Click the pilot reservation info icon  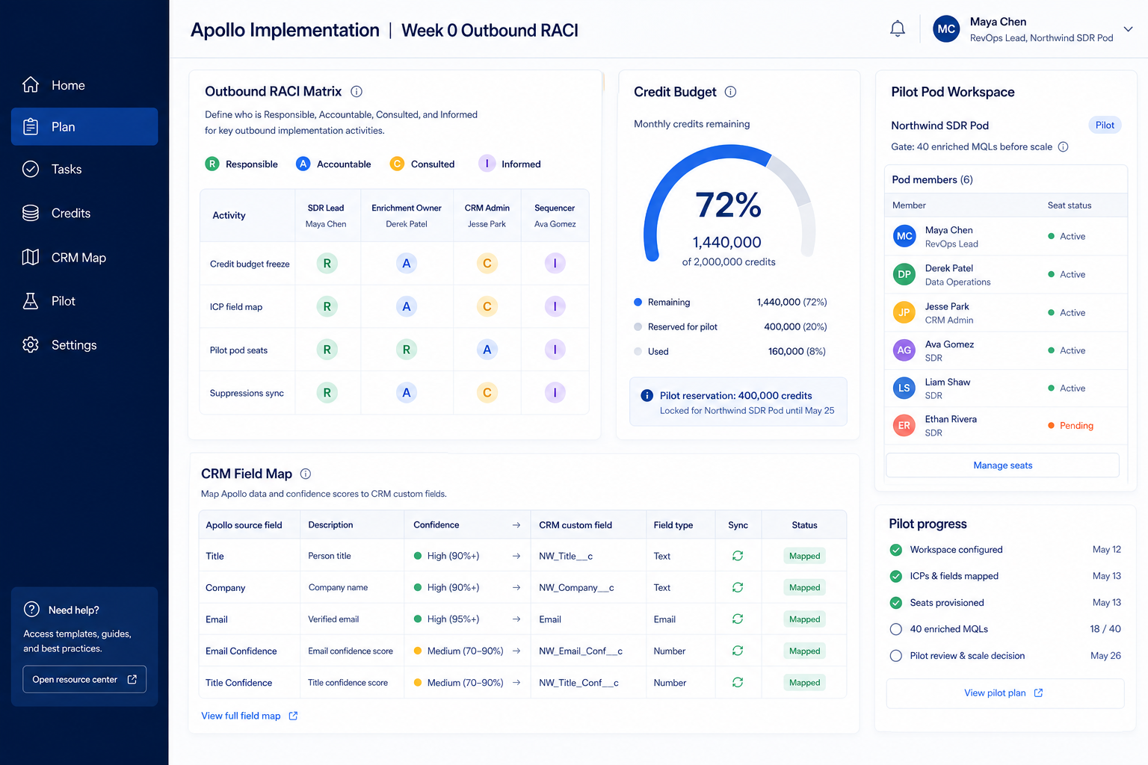[647, 396]
